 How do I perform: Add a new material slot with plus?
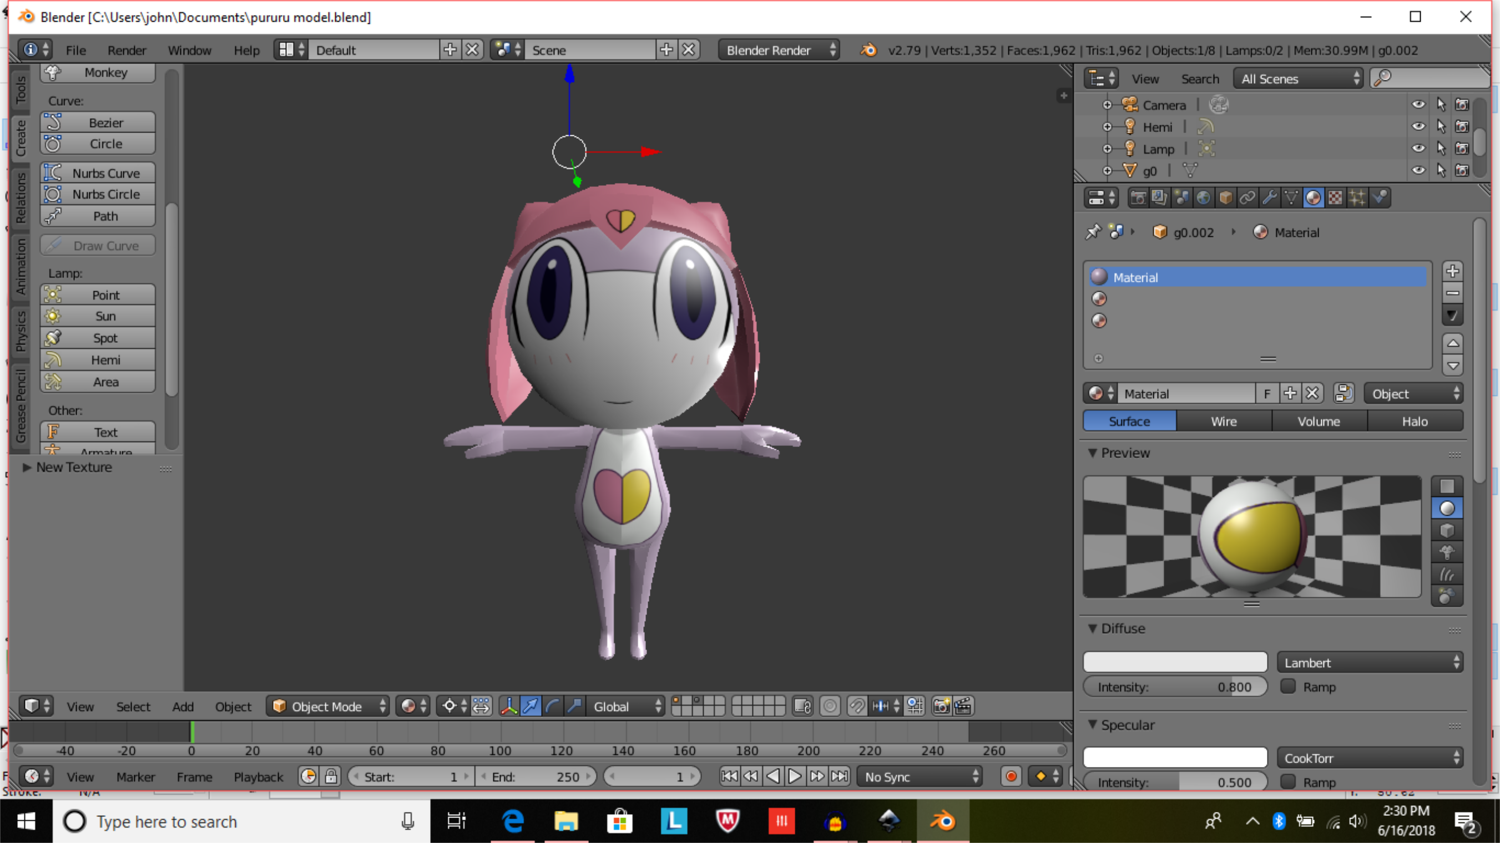click(1453, 271)
